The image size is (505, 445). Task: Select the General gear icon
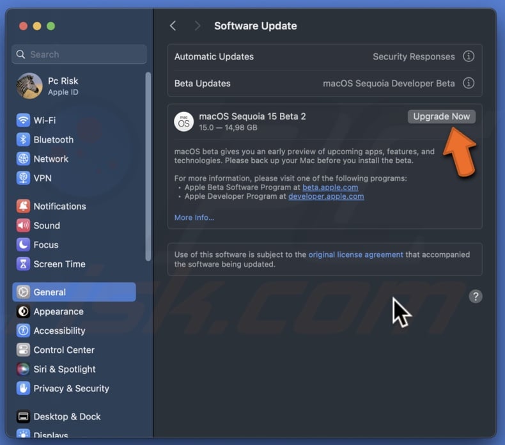(23, 292)
